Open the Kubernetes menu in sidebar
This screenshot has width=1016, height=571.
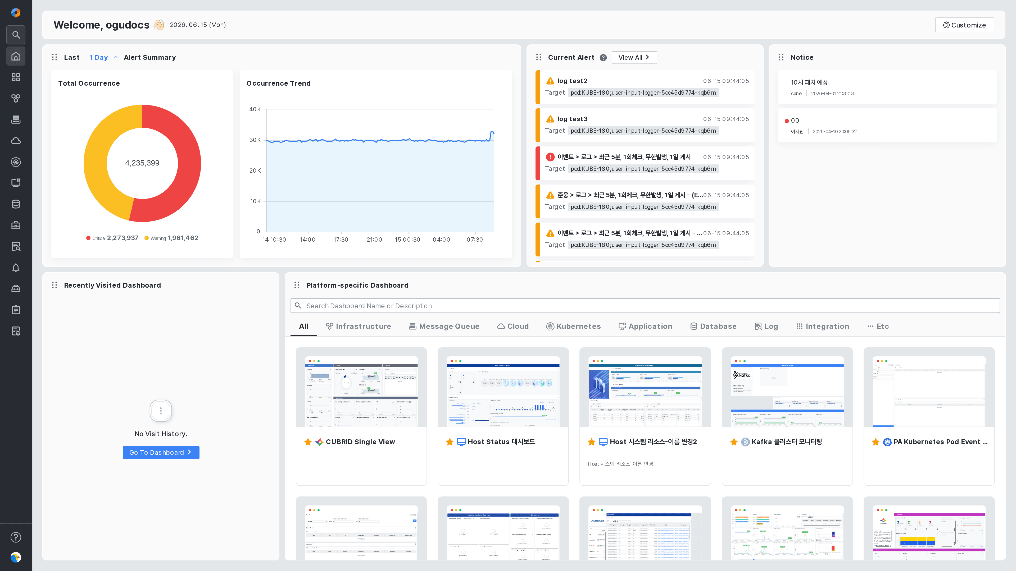16,162
